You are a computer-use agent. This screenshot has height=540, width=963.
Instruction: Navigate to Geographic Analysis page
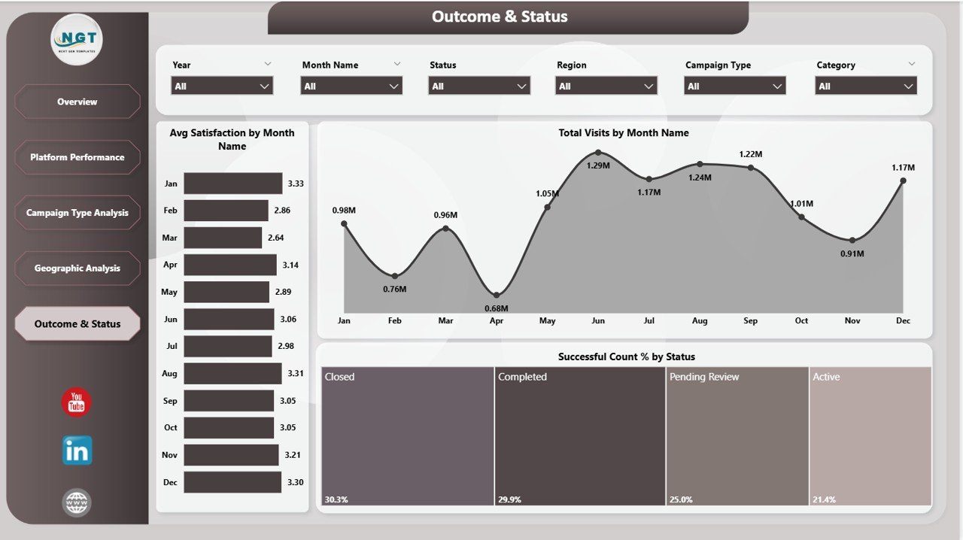coord(77,268)
